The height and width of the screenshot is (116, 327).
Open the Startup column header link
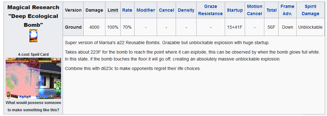pos(235,10)
